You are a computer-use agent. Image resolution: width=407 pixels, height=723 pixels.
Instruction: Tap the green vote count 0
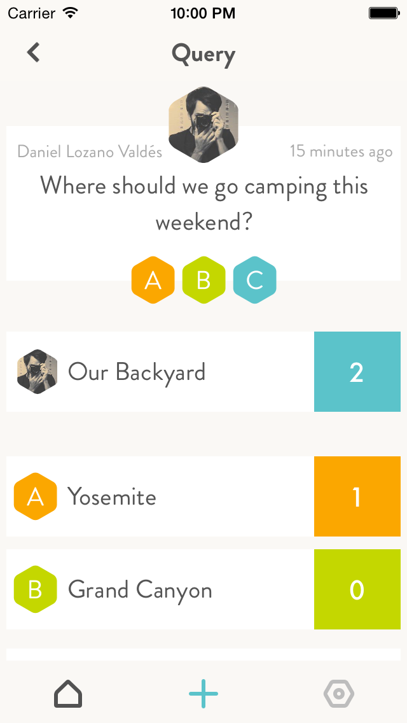tap(357, 589)
